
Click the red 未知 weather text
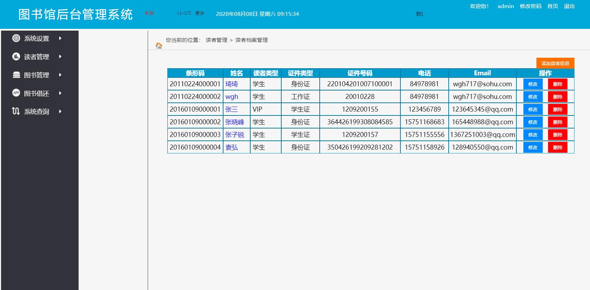click(x=149, y=13)
